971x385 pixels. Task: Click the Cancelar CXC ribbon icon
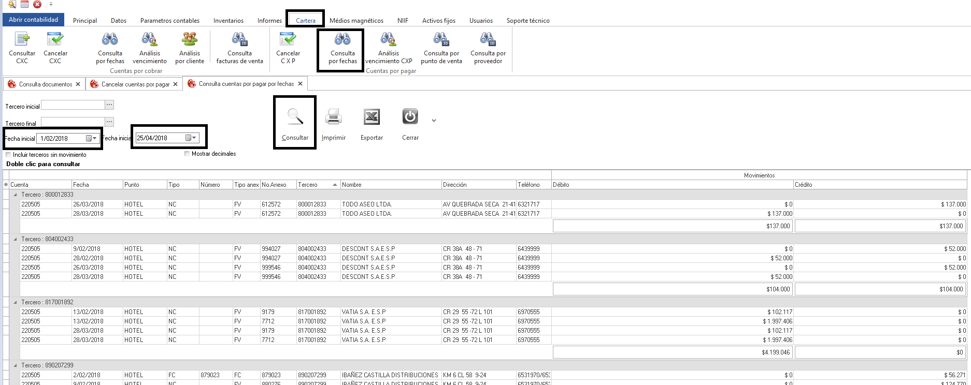tap(55, 48)
